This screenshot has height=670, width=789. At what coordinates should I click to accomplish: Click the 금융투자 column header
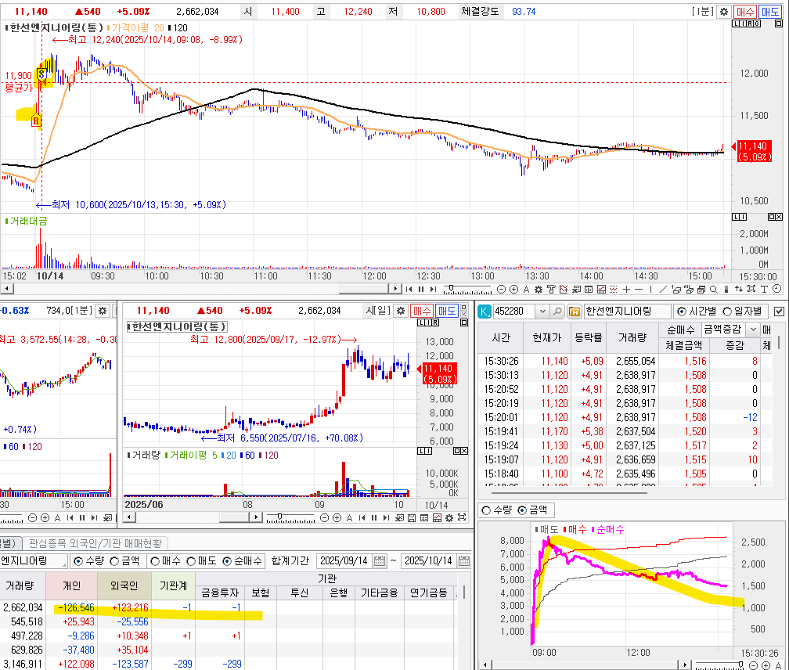click(220, 593)
